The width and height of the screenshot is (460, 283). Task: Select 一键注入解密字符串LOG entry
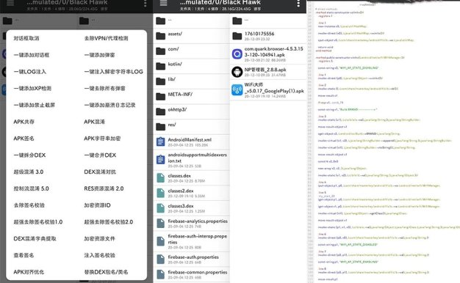[114, 71]
